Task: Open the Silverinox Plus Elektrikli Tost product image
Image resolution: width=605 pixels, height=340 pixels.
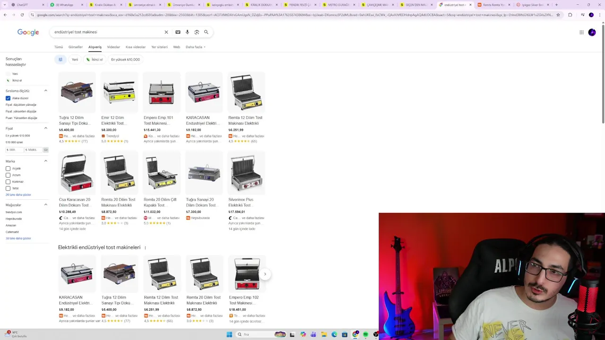Action: tap(246, 173)
